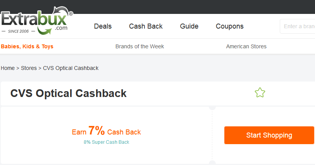Screen dimensions: 315x165
Task: Click the 'Since 2006' tagline under the logo
Action: pos(18,31)
